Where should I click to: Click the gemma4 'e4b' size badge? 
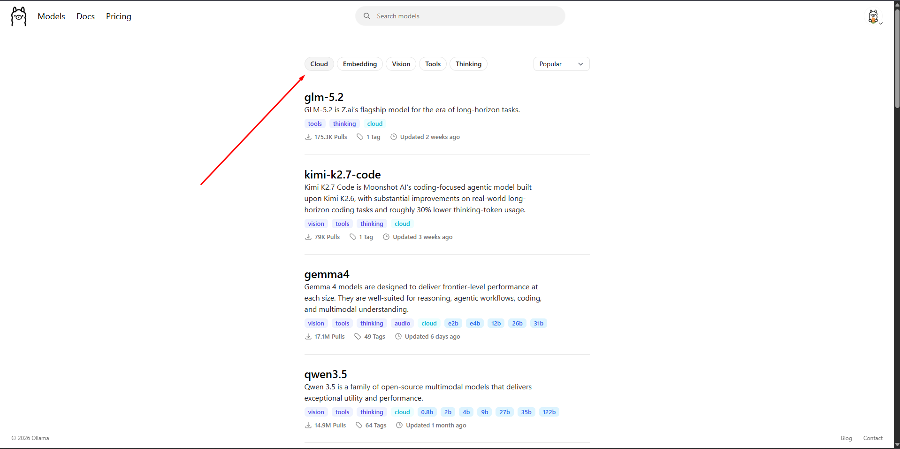(x=475, y=324)
